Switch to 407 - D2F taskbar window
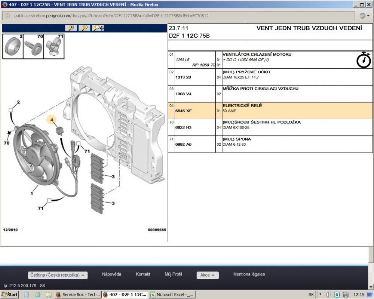374x299 pixels. tap(125, 295)
